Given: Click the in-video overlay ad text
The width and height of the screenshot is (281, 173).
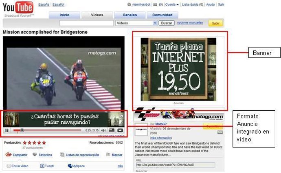Looking at the screenshot, I should [65, 119].
